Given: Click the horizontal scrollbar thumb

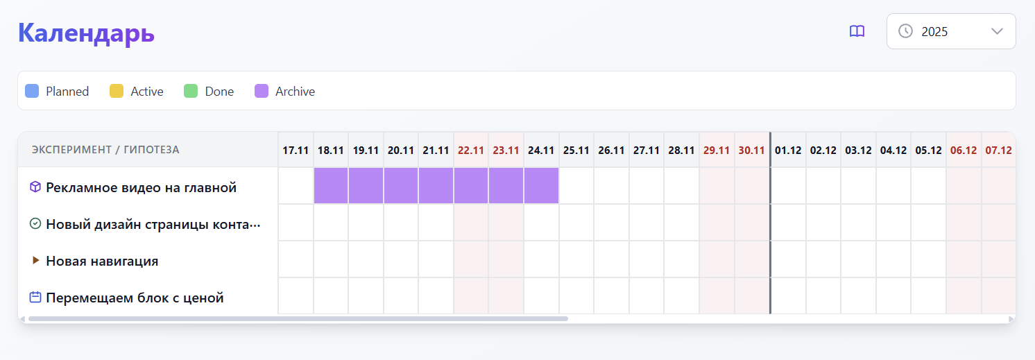Looking at the screenshot, I should coord(298,318).
